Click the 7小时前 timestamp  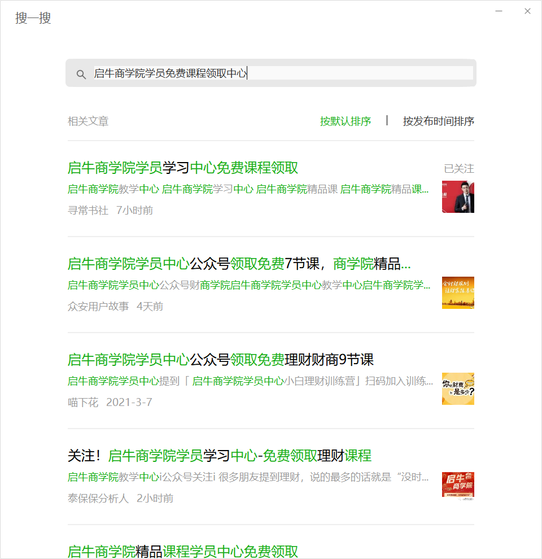pyautogui.click(x=134, y=211)
